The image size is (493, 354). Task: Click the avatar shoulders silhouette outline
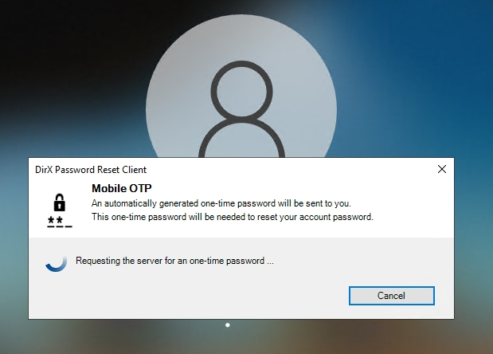coord(241,137)
